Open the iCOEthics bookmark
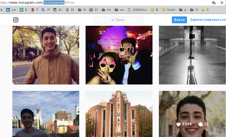 [137, 10]
